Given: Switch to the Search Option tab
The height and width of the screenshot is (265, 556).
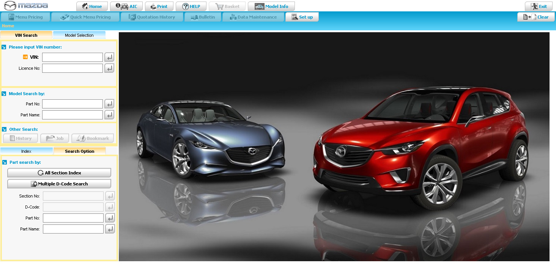Looking at the screenshot, I should pyautogui.click(x=80, y=151).
